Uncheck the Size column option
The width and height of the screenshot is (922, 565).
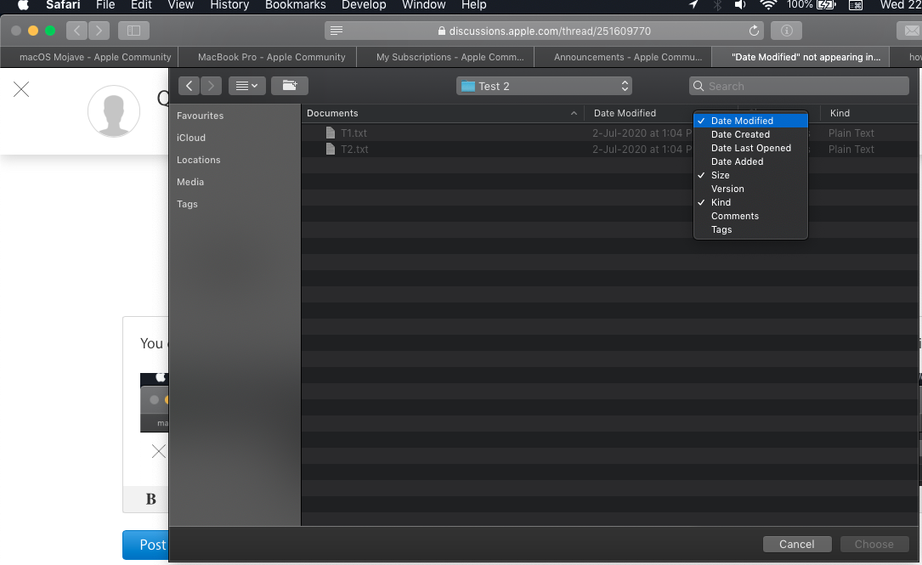pyautogui.click(x=751, y=175)
